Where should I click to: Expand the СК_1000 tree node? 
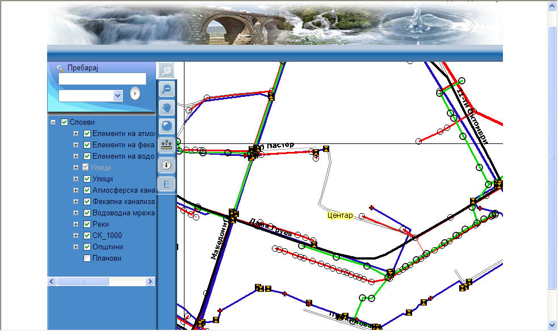coord(76,235)
